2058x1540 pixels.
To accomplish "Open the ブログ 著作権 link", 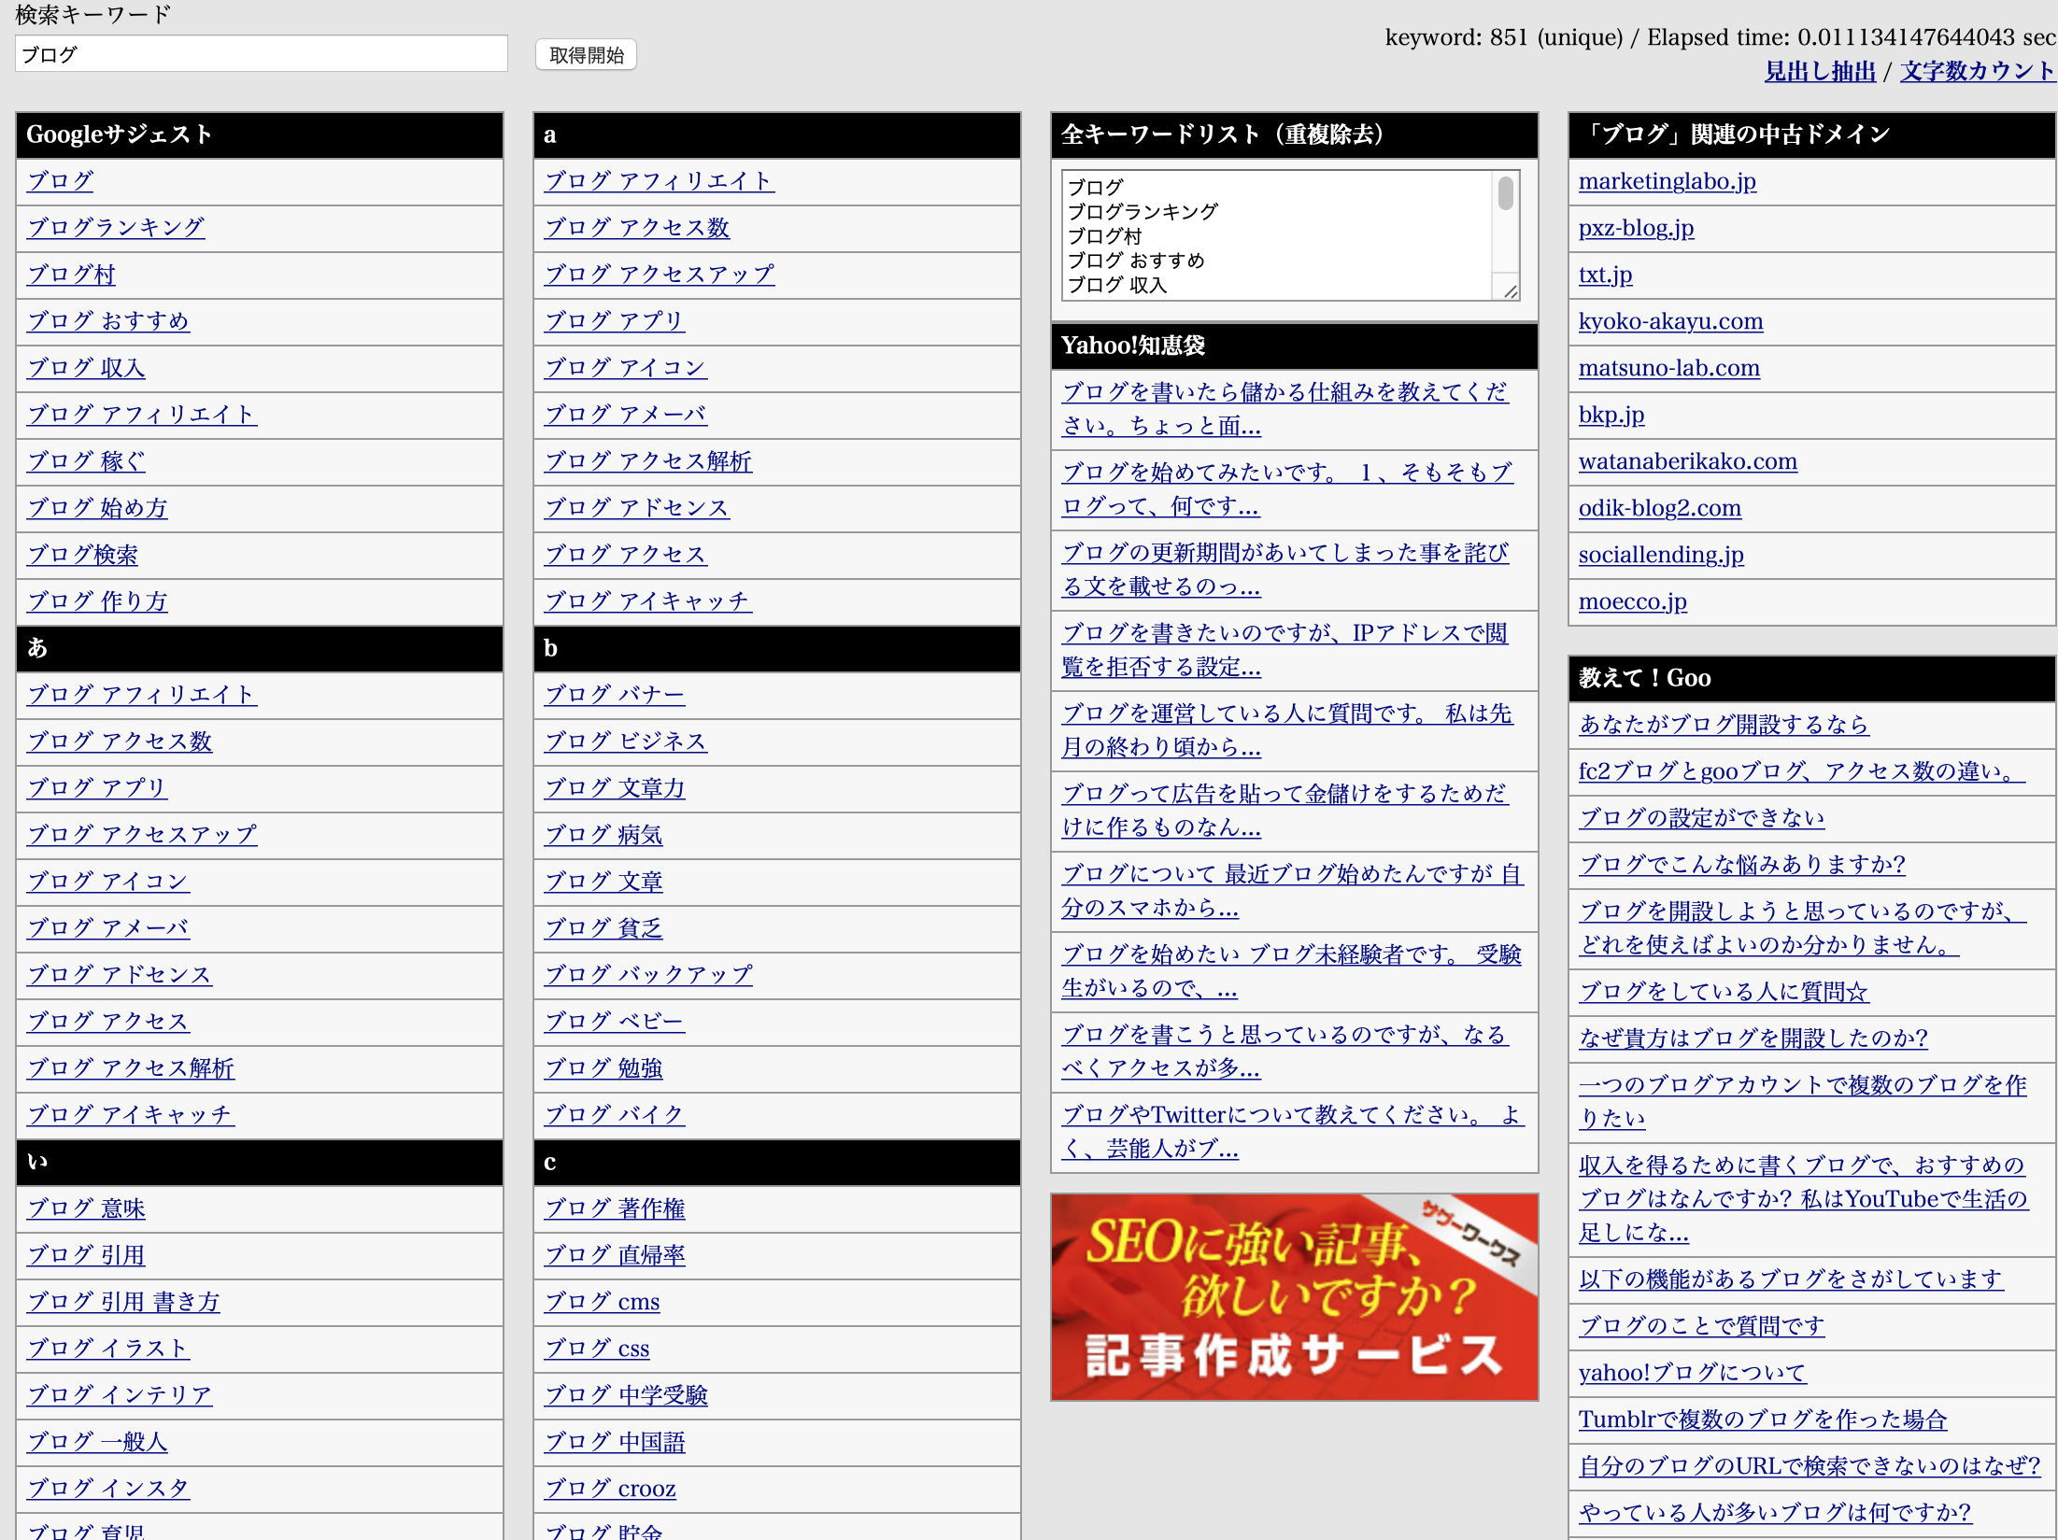I will click(x=615, y=1208).
